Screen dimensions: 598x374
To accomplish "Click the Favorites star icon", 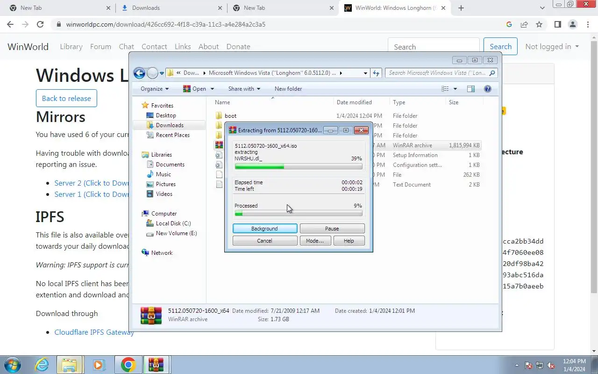I will pos(145,106).
